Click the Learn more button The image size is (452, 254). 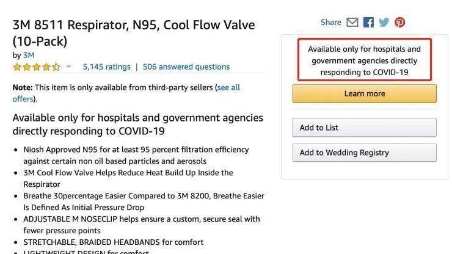[x=365, y=93]
